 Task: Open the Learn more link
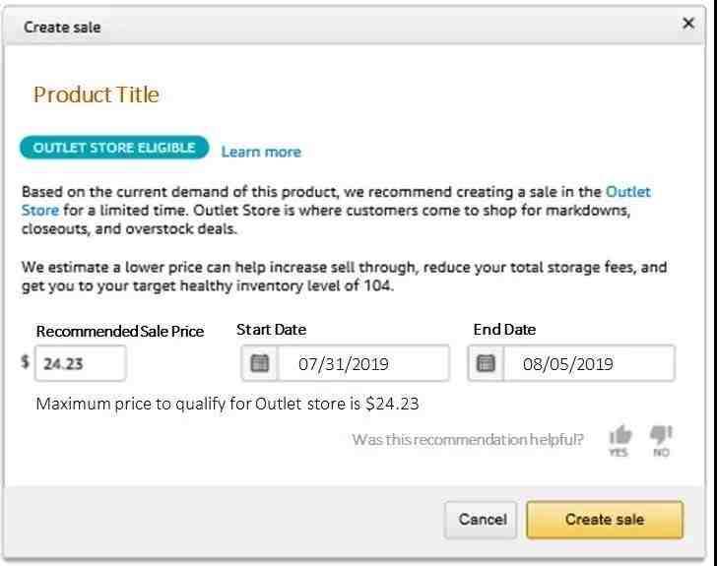(261, 152)
